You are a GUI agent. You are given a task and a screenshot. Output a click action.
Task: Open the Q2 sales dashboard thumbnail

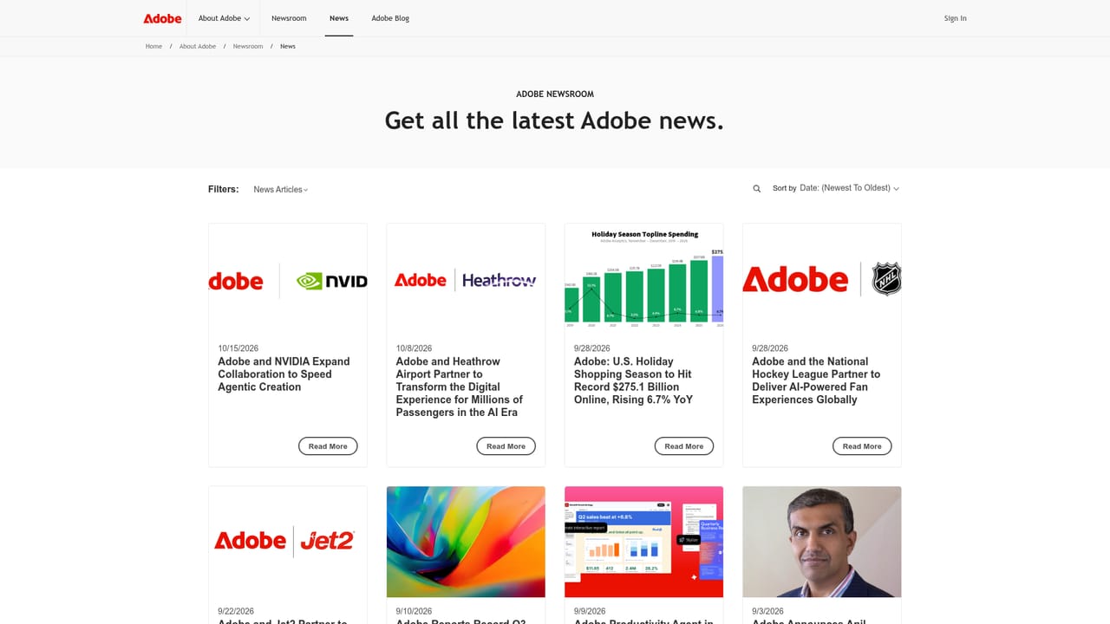643,542
